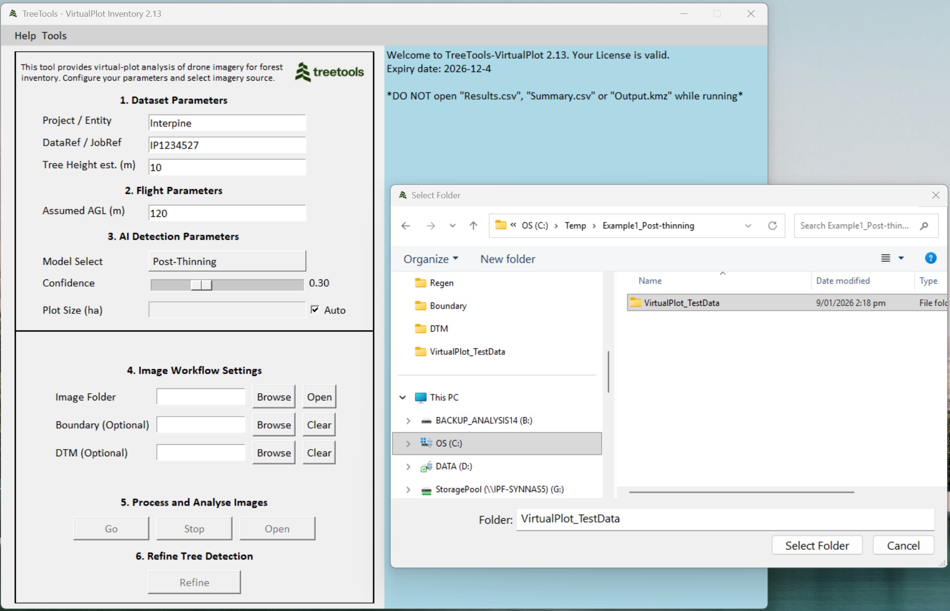Open the blue Help question icon
This screenshot has width=950, height=611.
point(930,258)
